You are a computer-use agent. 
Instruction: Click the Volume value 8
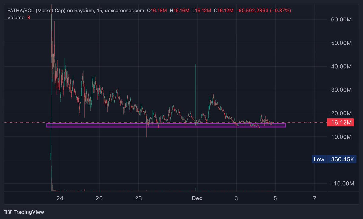coord(29,18)
